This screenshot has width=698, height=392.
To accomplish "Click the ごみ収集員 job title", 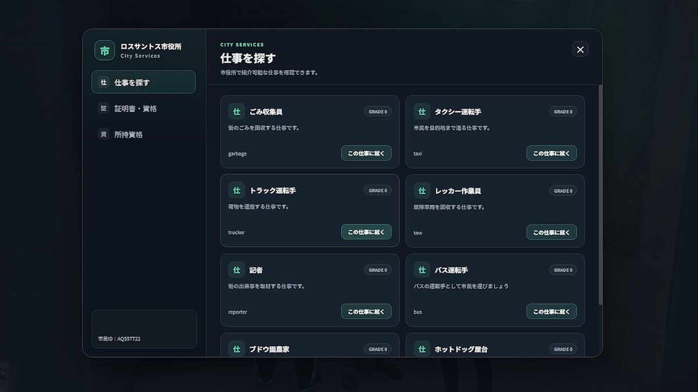I will pos(266,112).
